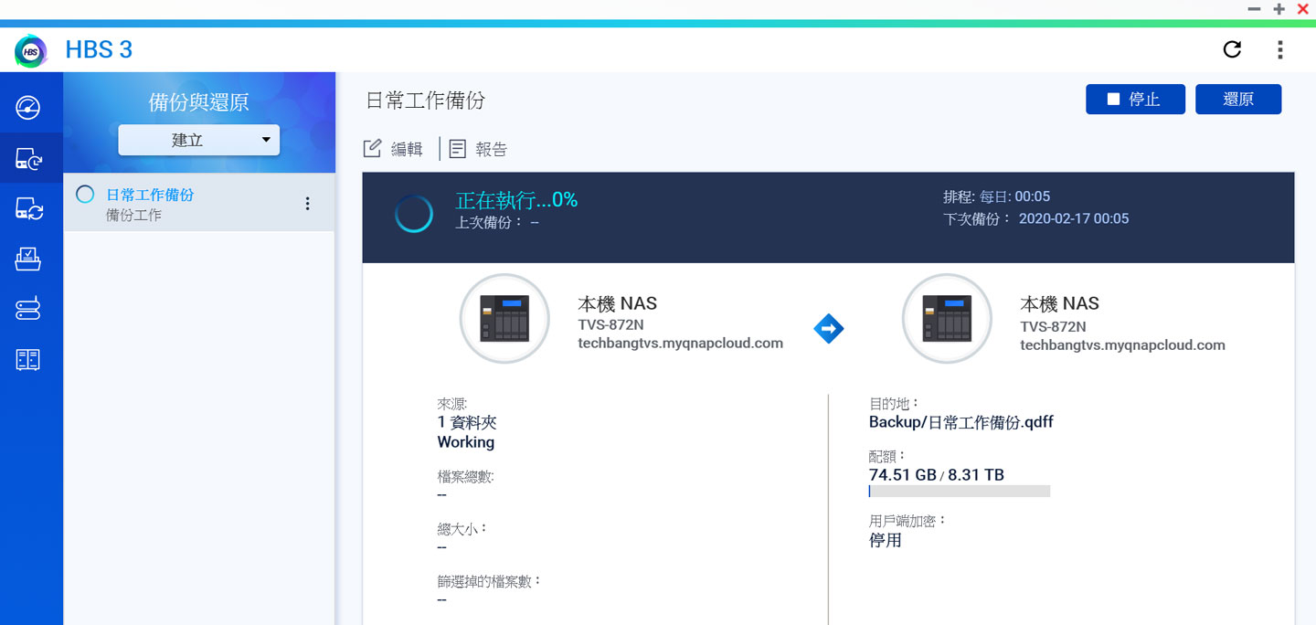Click the source TVS-872N NAS thumbnail

[504, 319]
